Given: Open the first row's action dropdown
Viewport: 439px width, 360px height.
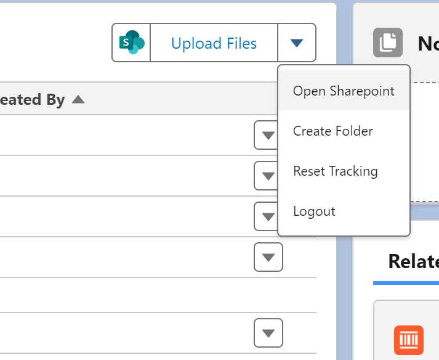Looking at the screenshot, I should tap(268, 136).
